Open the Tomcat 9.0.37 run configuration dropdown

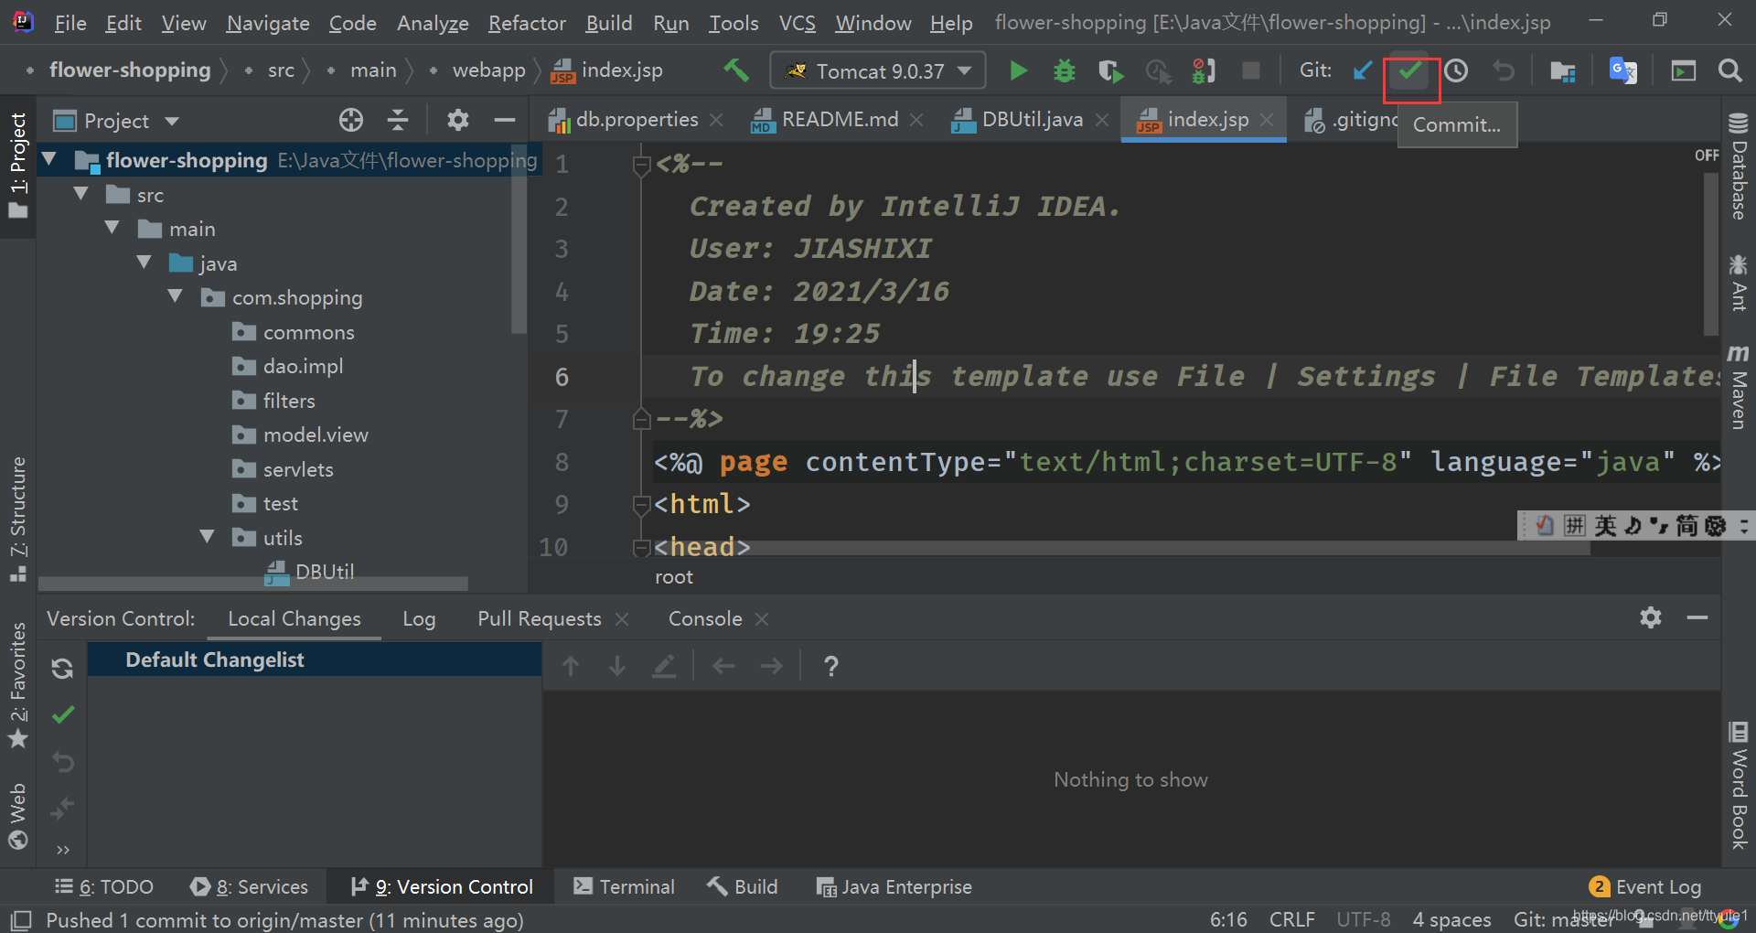(878, 70)
